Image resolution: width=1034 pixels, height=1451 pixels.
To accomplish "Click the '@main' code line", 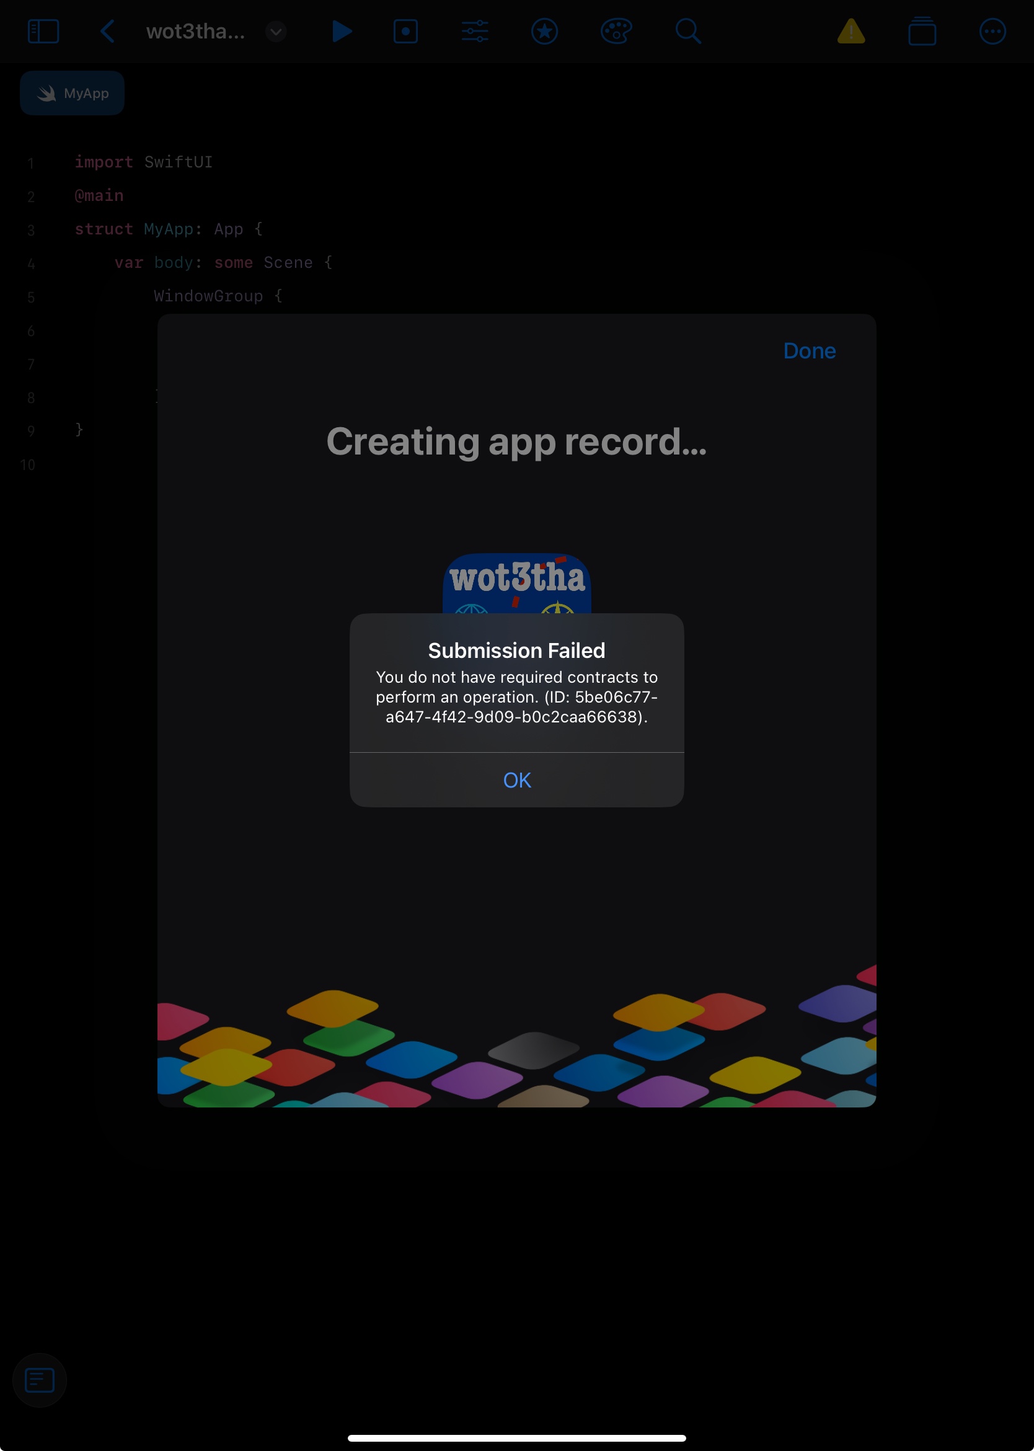I will [99, 195].
